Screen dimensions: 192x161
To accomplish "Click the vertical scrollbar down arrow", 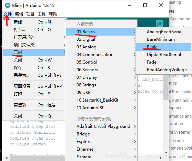I will tap(166, 152).
